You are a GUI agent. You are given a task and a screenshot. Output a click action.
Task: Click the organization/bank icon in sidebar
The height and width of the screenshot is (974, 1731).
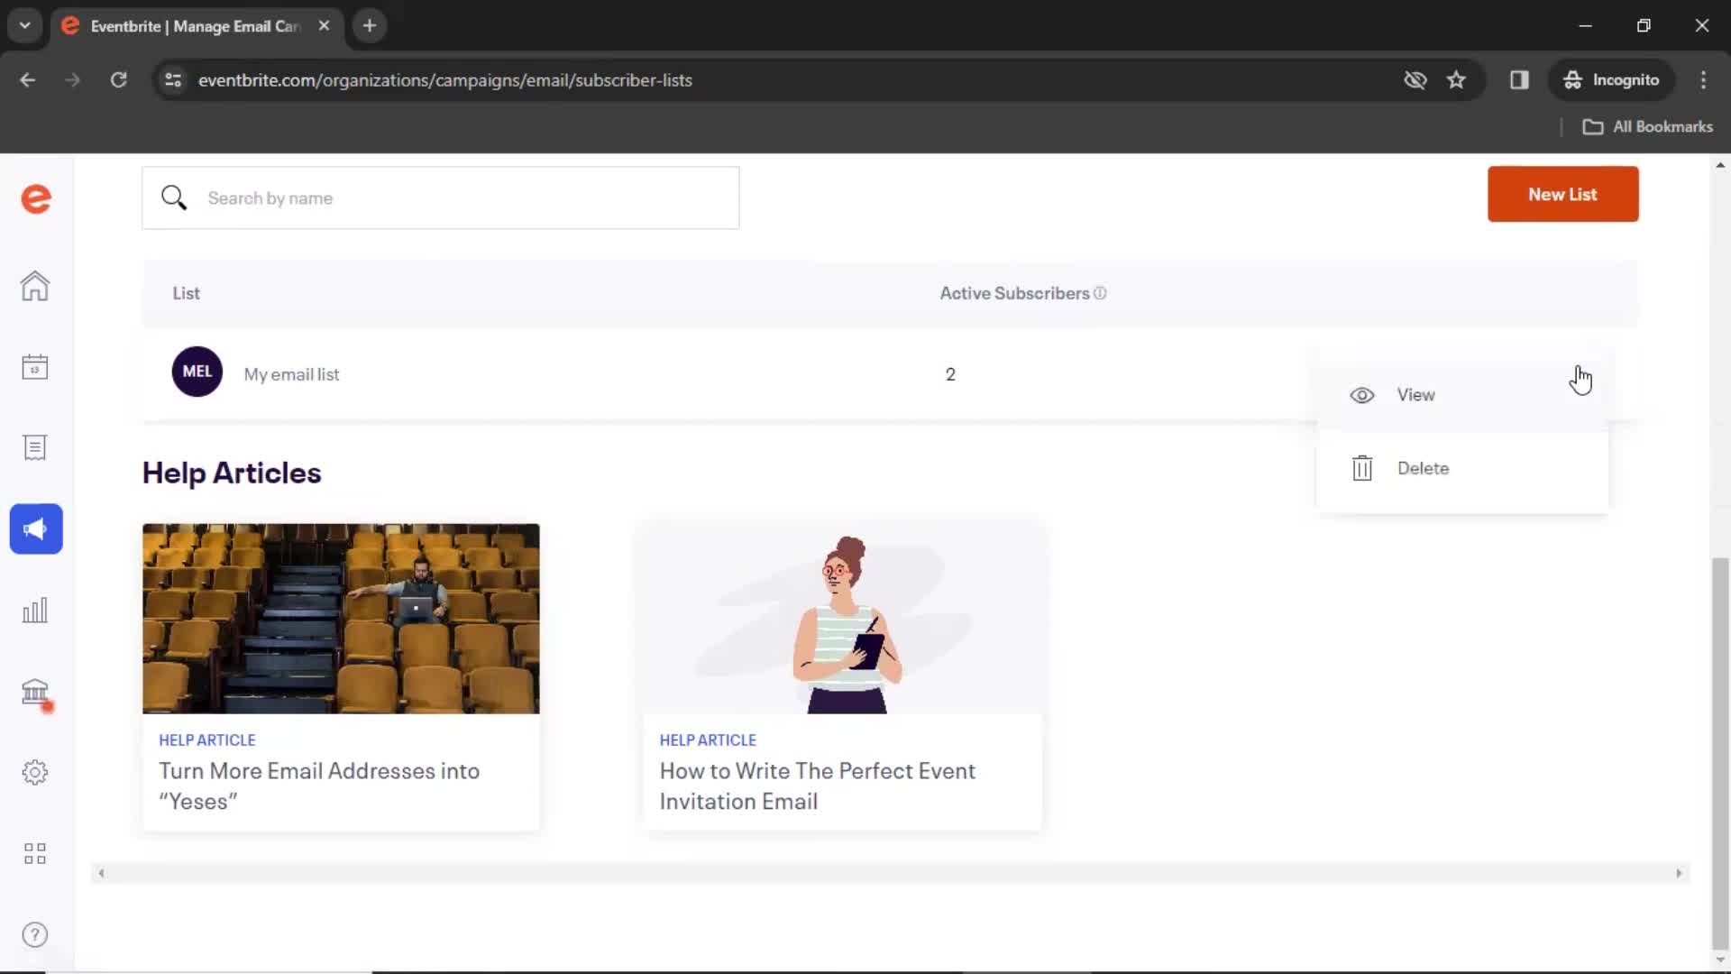click(34, 692)
